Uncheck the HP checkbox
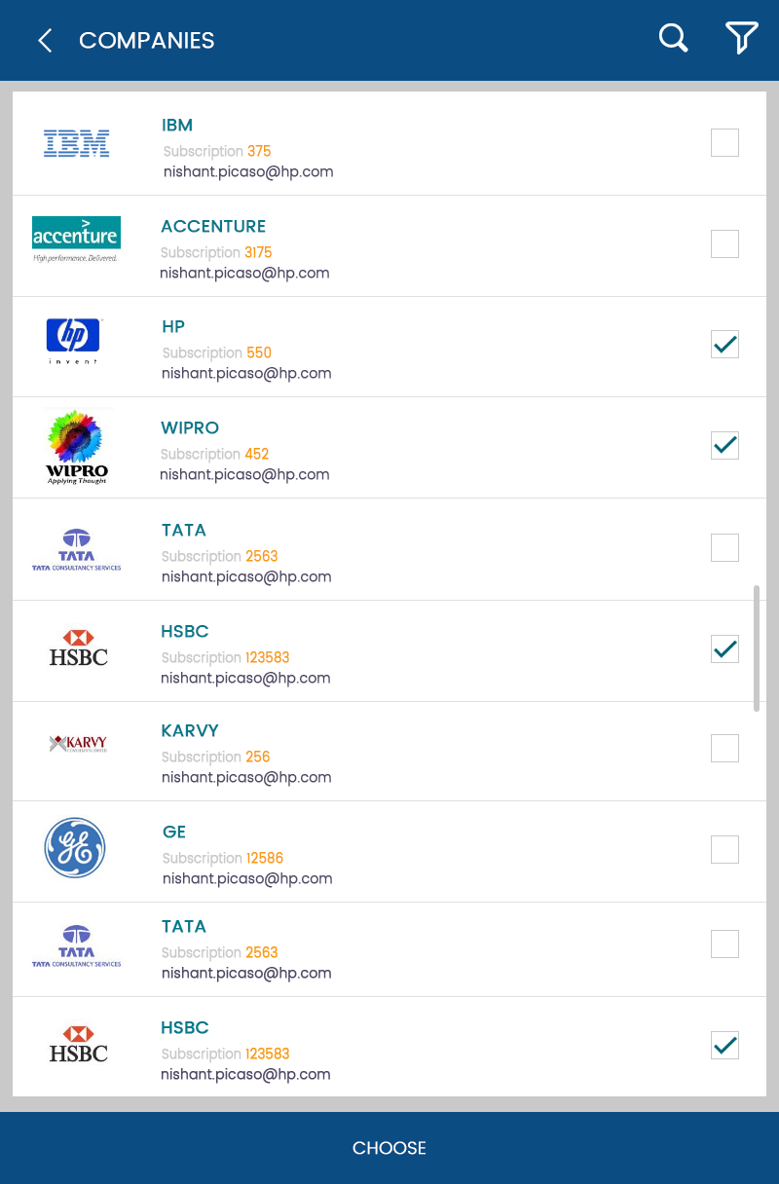The height and width of the screenshot is (1184, 779). 724,345
